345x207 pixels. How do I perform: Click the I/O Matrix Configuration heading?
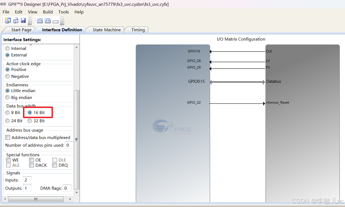tap(241, 39)
